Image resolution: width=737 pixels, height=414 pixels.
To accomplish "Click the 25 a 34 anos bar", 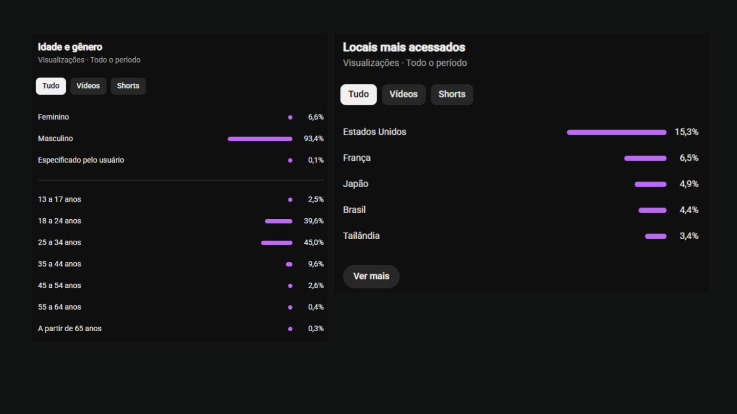I will (x=277, y=243).
